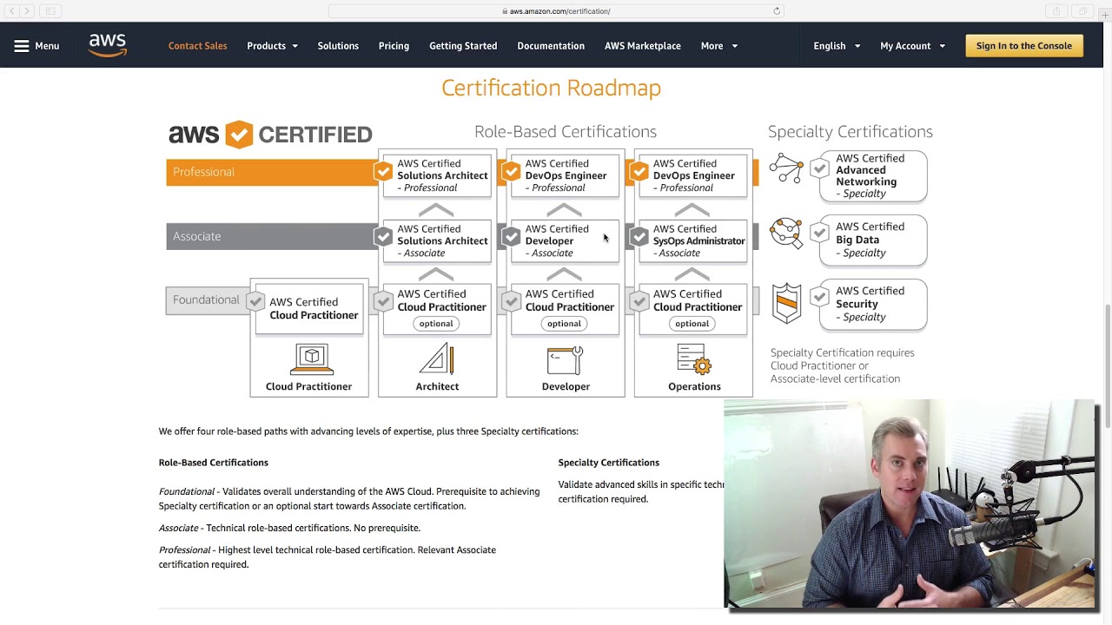Click arrow above Solutions Architect Associate
The width and height of the screenshot is (1112, 625).
coord(436,210)
